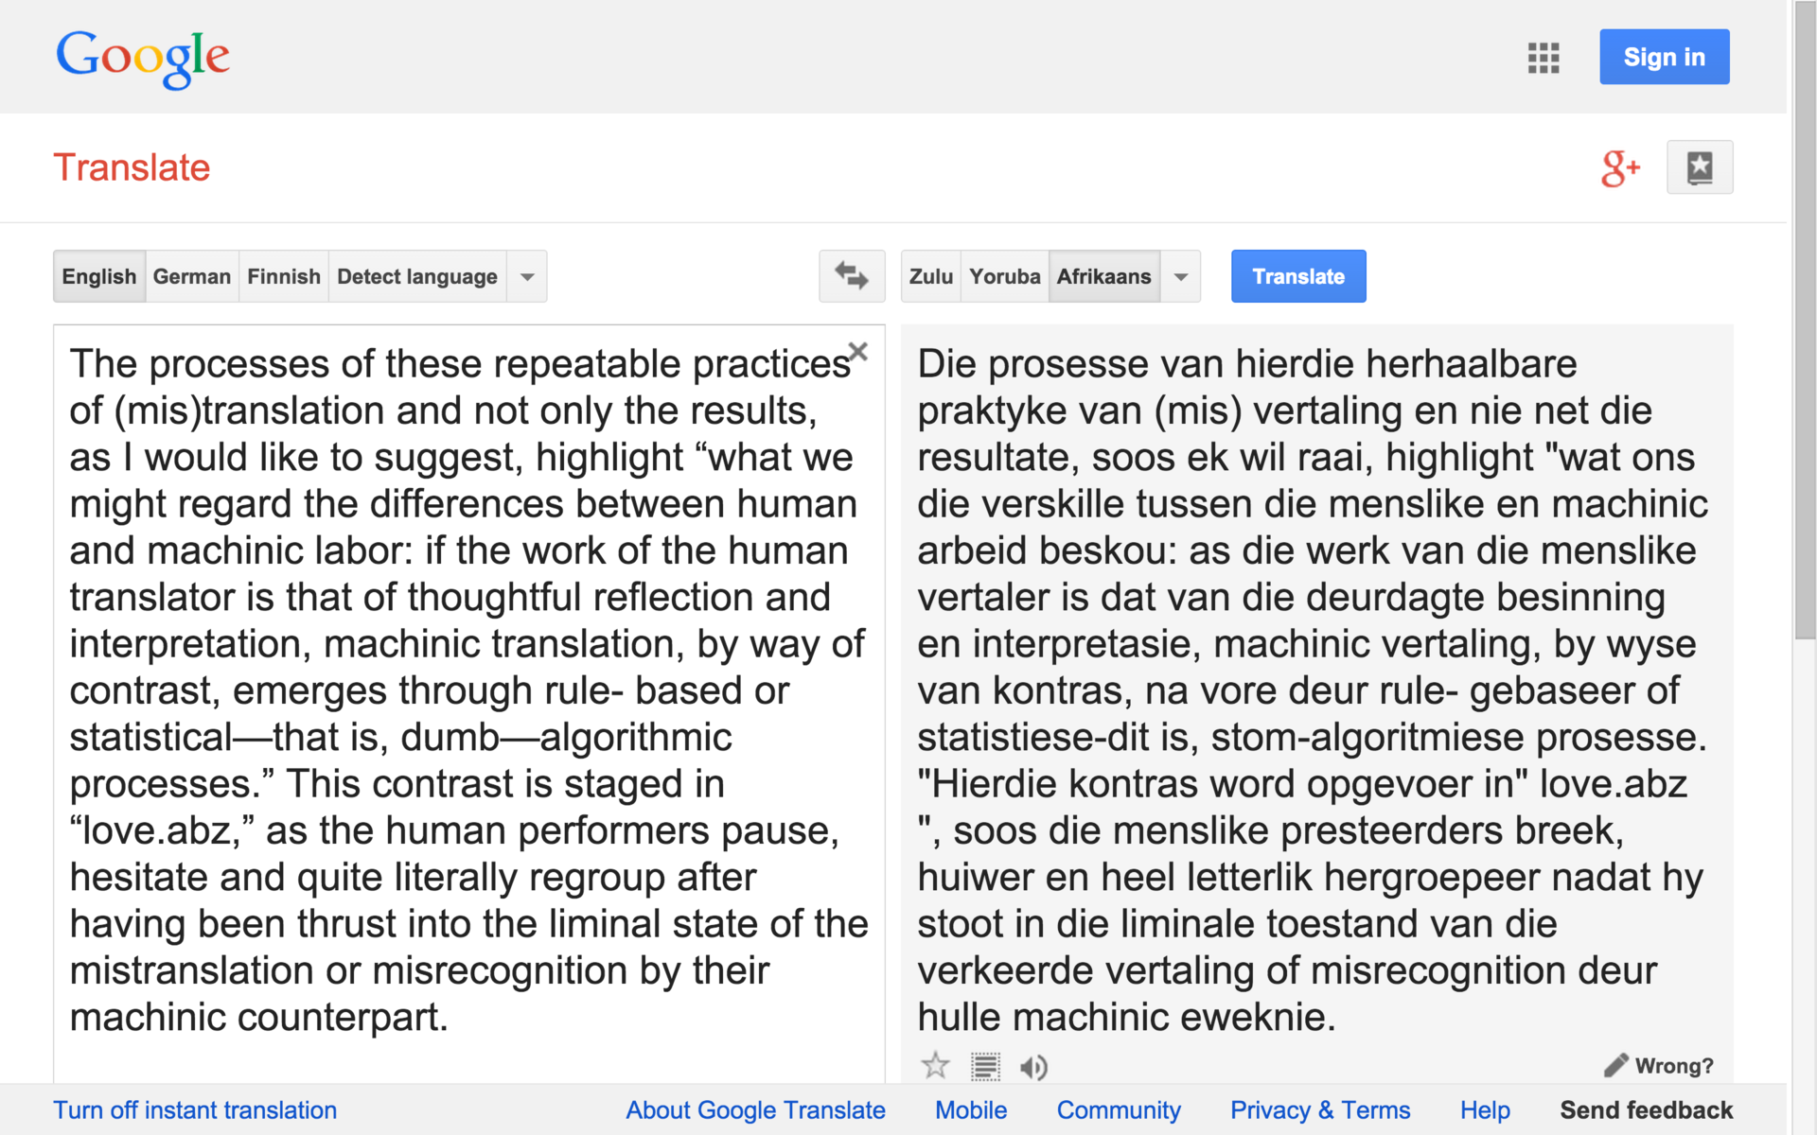1817x1135 pixels.
Task: Open the Phrasebook star icon
Action: [1699, 167]
